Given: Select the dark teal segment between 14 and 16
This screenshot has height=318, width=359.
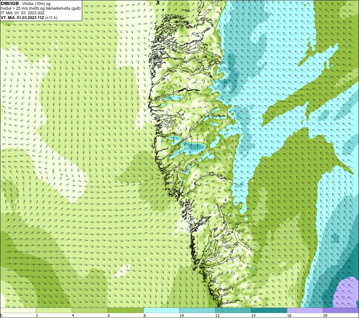Looking at the screenshot, I should [x=269, y=310].
